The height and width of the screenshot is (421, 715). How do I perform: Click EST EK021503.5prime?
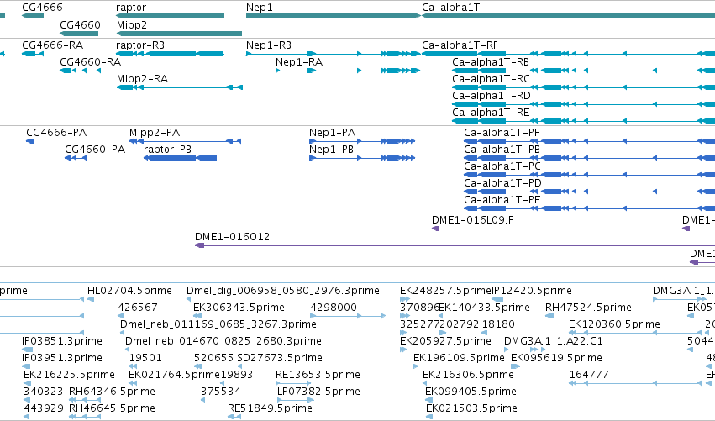click(429, 418)
